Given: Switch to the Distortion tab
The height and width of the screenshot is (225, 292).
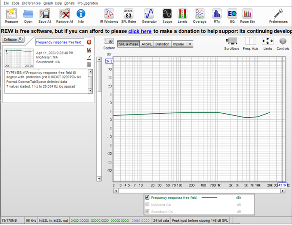Looking at the screenshot, I should point(162,44).
